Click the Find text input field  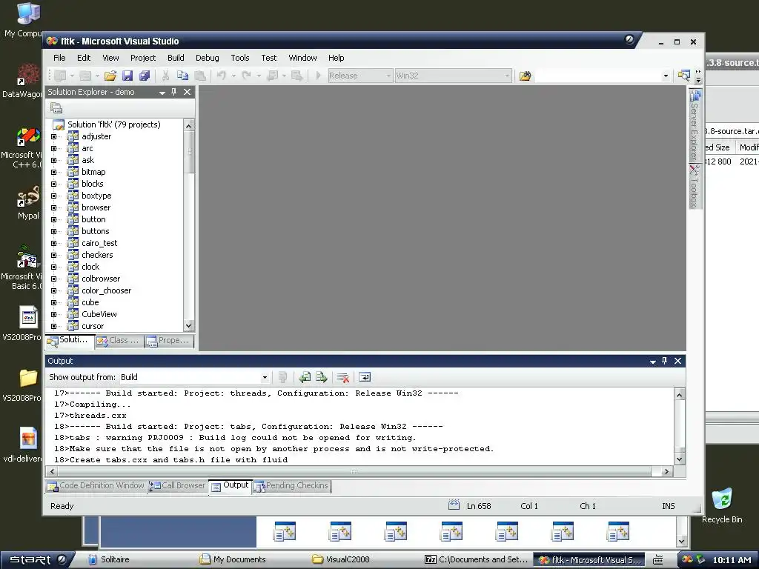[x=598, y=76]
